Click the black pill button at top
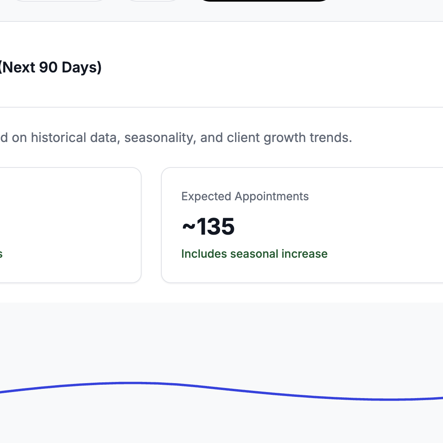Viewport: 443px width, 443px height. coord(265,0)
